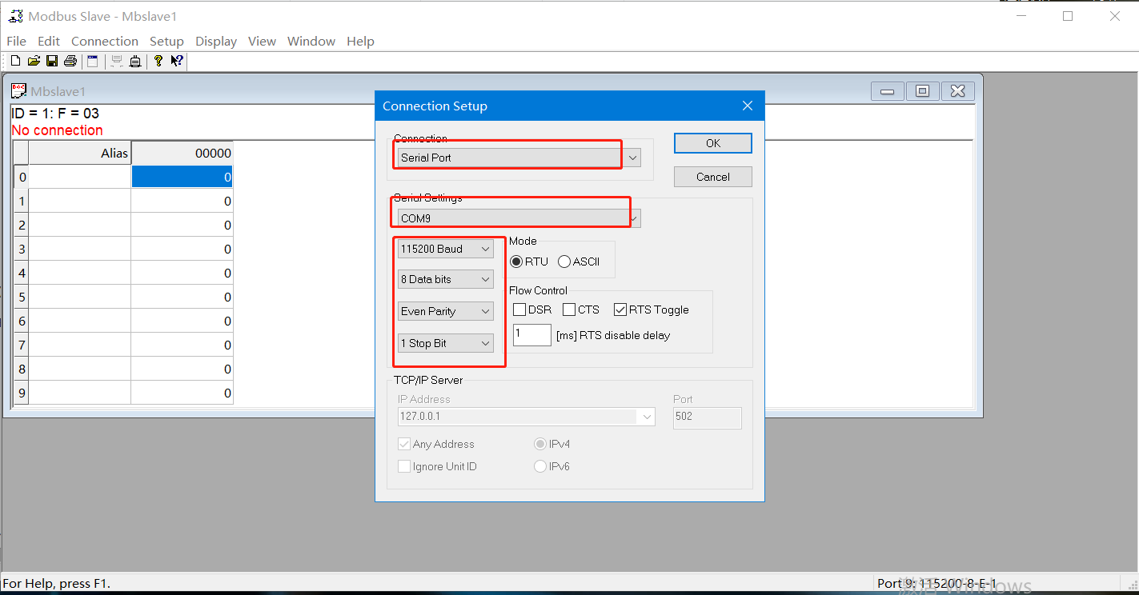Click the RTS disable delay input field

point(531,334)
